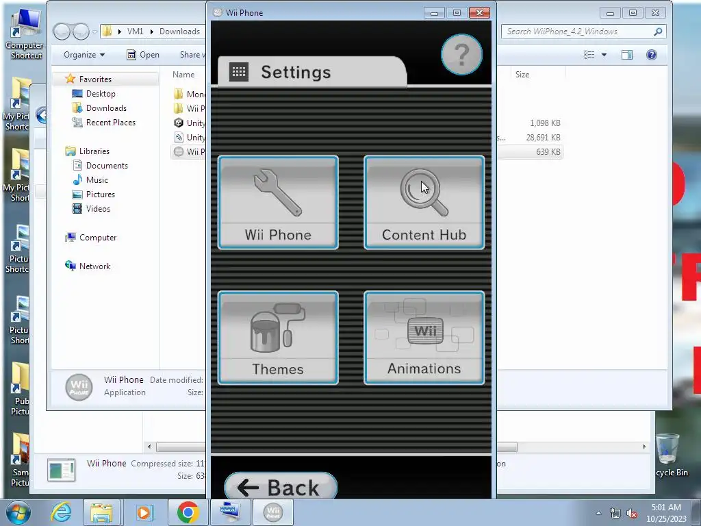701x526 pixels.
Task: Expand the arrow before VM1 breadcrumb
Action: (x=120, y=32)
